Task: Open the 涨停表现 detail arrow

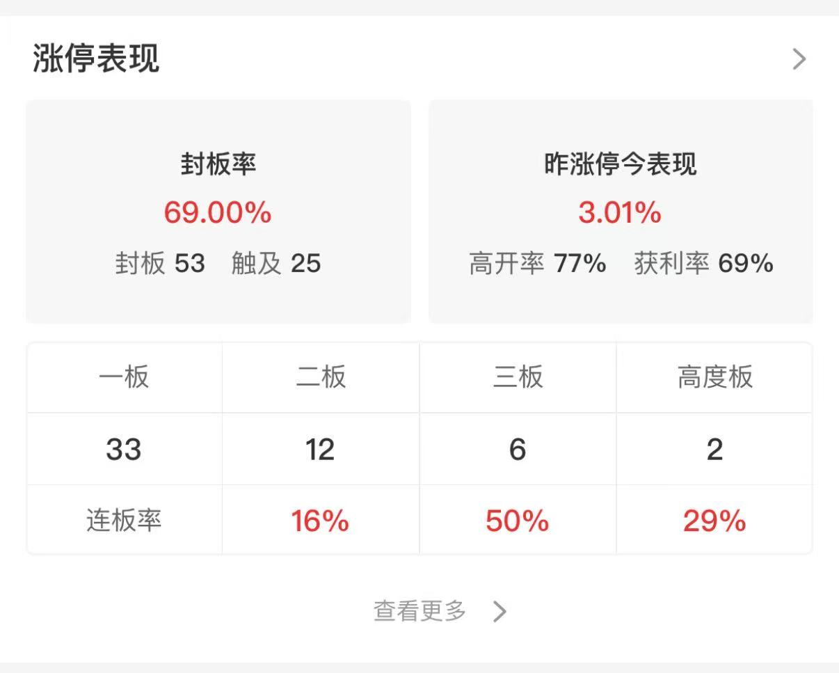Action: click(799, 59)
